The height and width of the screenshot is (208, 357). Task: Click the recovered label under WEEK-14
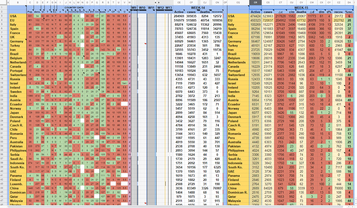click(217, 12)
